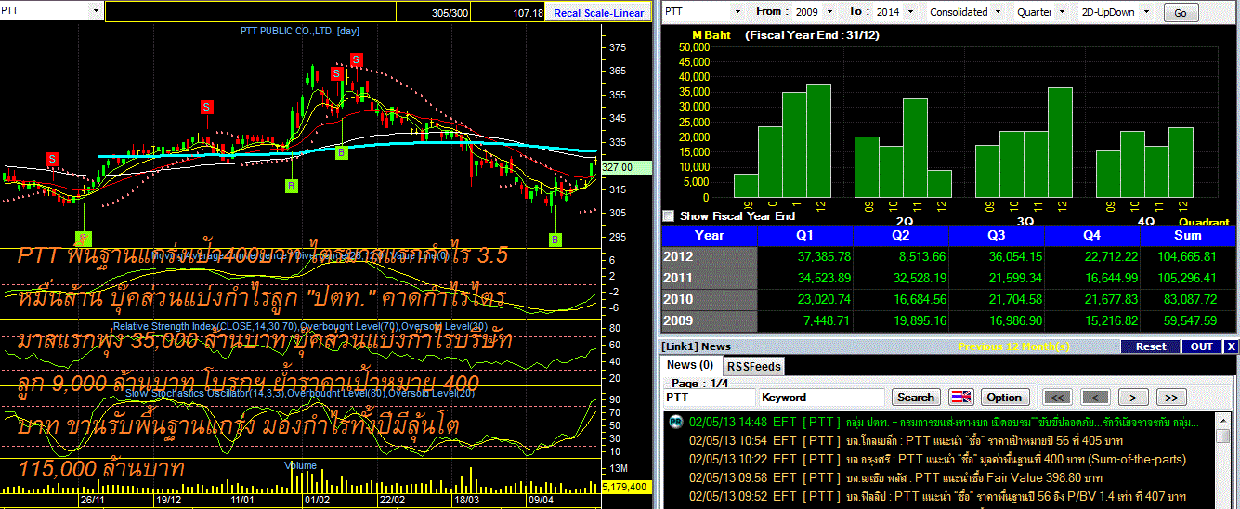Image resolution: width=1240 pixels, height=509 pixels.
Task: Click the Thai/English language flag icon
Action: click(961, 397)
